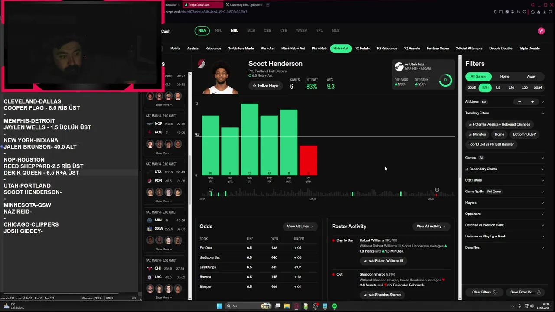Open View Alt Lines

tap(300, 226)
